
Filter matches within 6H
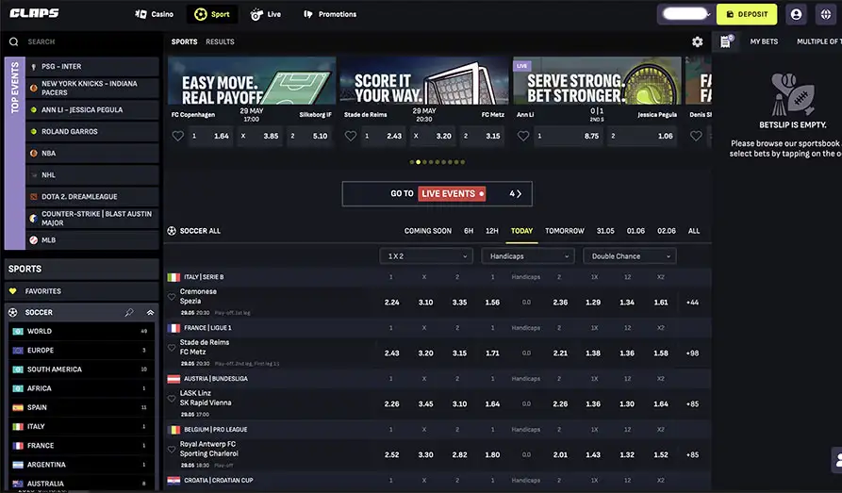[x=469, y=231]
